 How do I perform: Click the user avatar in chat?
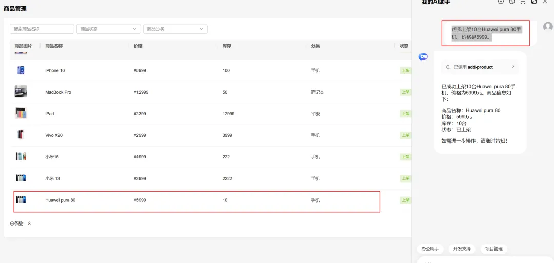[548, 27]
